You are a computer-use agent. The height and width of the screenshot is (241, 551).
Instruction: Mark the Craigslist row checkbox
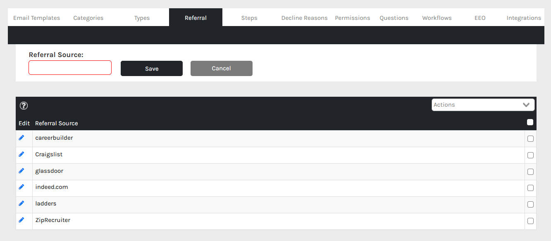pyautogui.click(x=530, y=155)
